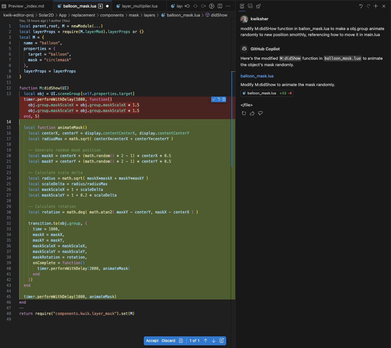Click the 'transition.to(obj.group, {' code line
This screenshot has width=391, height=348.
[x=58, y=223]
